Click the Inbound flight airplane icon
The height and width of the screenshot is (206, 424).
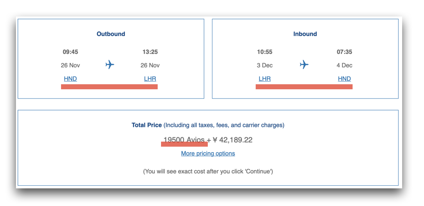click(x=304, y=65)
